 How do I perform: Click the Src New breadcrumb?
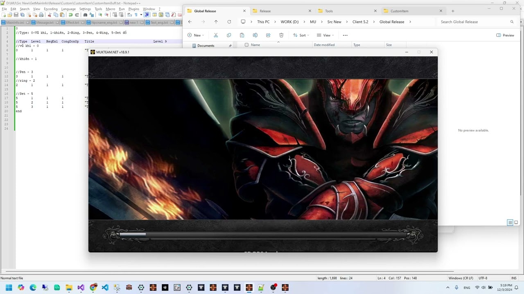tap(334, 22)
